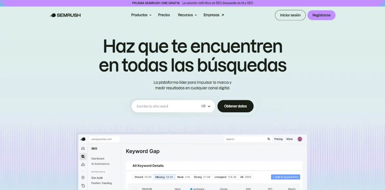Open the bar chart icon in preview sidebar
Image resolution: width=385 pixels, height=190 pixels.
click(x=83, y=164)
